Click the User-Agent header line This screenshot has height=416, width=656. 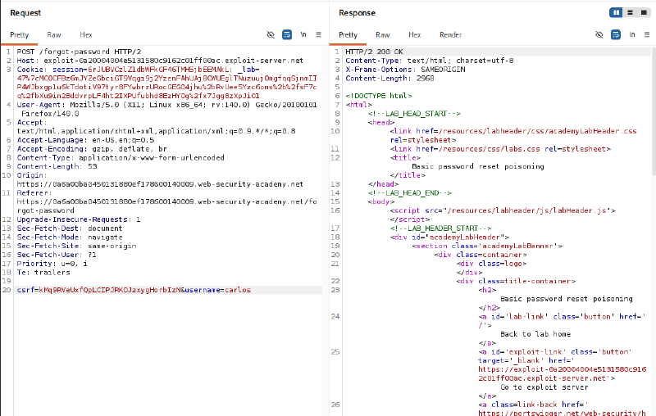click(167, 109)
